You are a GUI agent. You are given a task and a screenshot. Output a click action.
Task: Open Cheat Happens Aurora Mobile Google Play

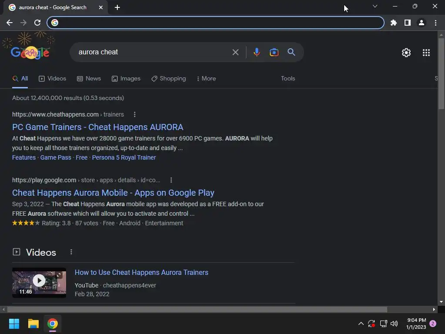(113, 193)
